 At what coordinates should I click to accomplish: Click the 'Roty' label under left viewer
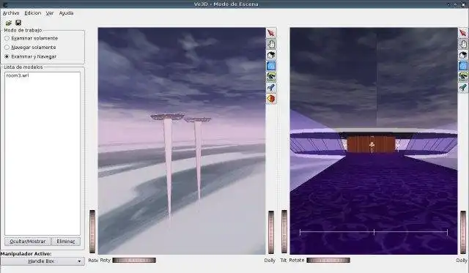pos(106,260)
